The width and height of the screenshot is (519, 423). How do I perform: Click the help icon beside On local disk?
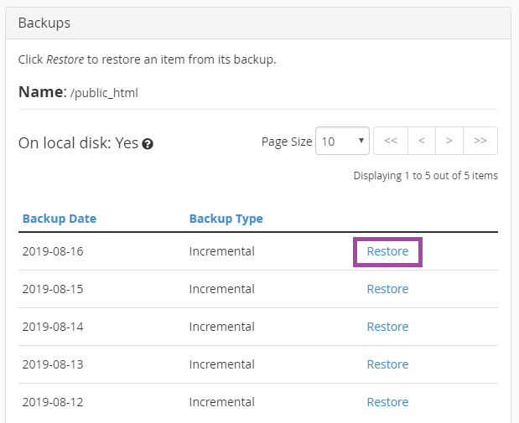(148, 144)
